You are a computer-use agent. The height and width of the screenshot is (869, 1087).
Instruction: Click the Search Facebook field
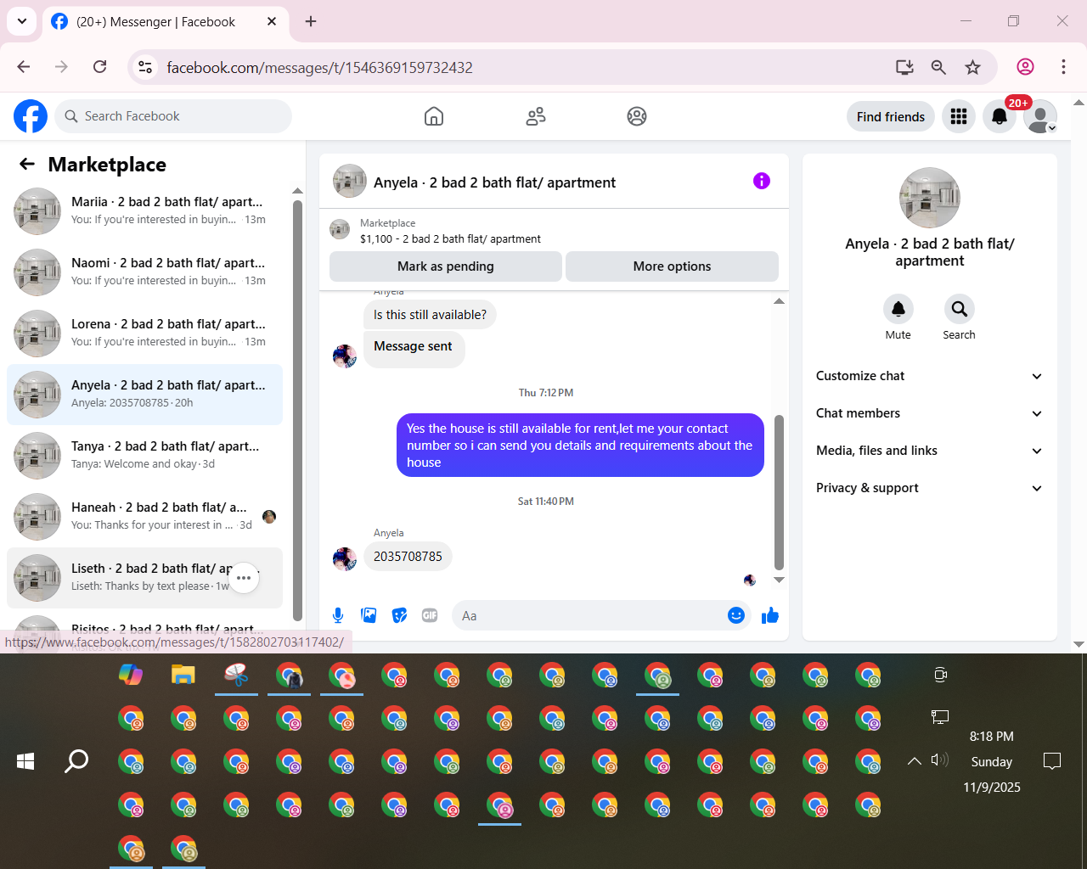tap(173, 116)
